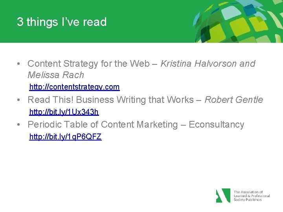Click 'Read This! Business Writing that Works'
283x212 pixels.
(110, 100)
